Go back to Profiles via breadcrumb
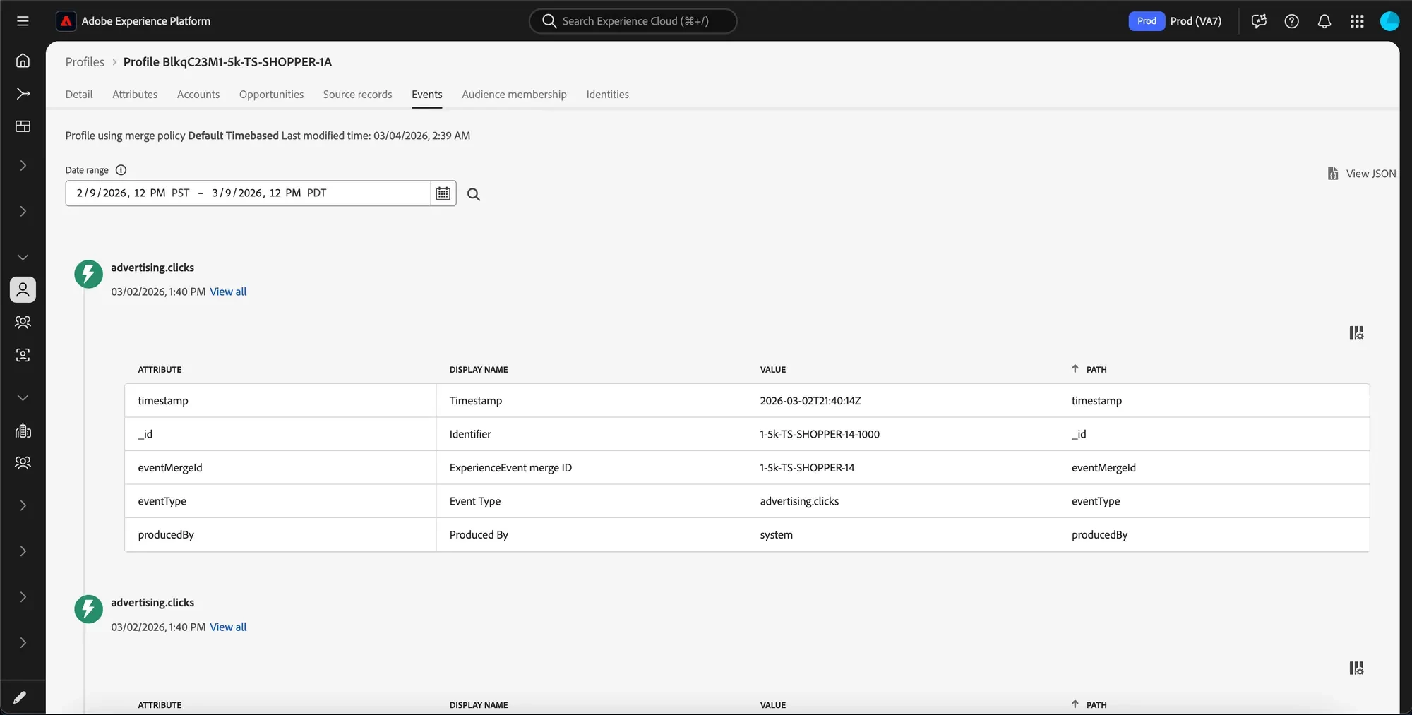This screenshot has height=715, width=1412. (x=85, y=62)
